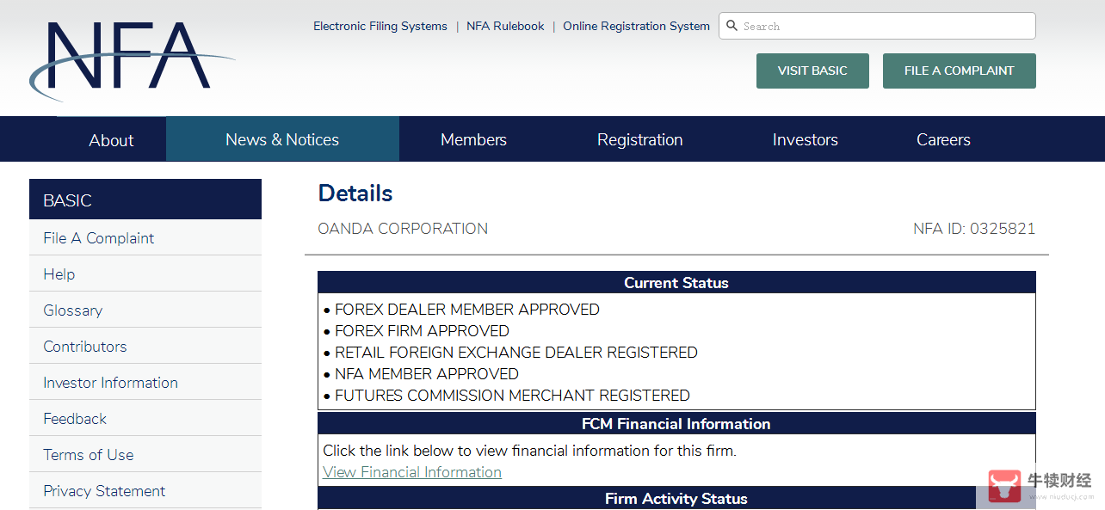The height and width of the screenshot is (510, 1105).
Task: Click FOREX DEALER MEMBER APPROVED status
Action: (466, 310)
